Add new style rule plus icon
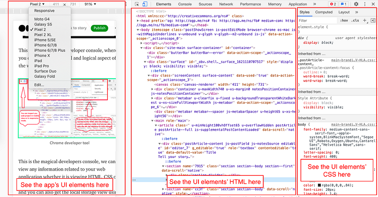The width and height of the screenshot is (378, 197). [x=365, y=20]
